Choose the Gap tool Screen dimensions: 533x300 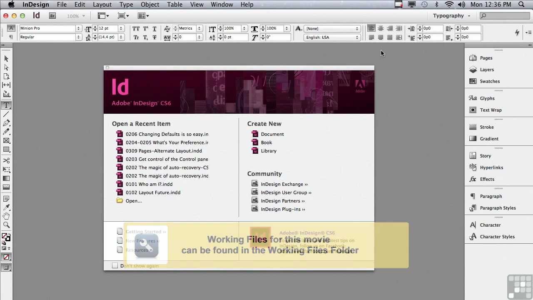click(x=6, y=85)
